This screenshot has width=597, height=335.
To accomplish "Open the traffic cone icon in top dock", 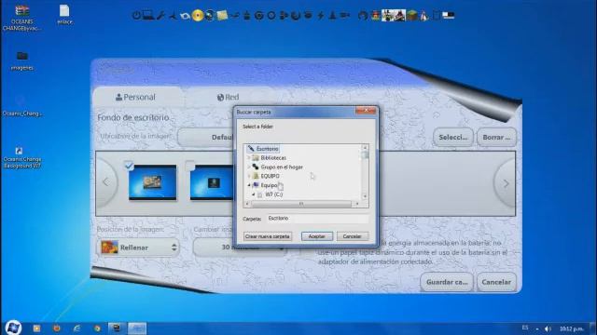I will tap(332, 16).
